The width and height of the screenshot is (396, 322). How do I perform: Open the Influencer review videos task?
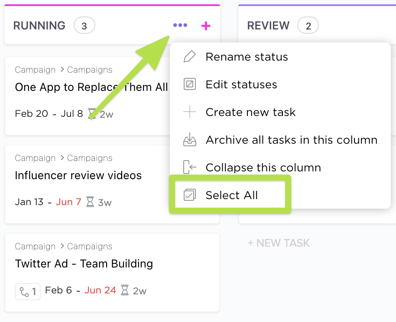78,175
